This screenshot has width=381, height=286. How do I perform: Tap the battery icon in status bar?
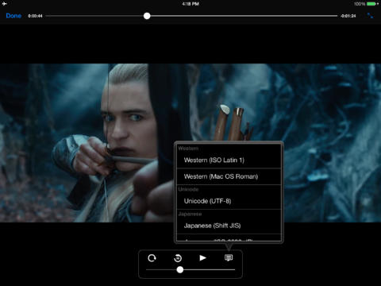pos(373,4)
